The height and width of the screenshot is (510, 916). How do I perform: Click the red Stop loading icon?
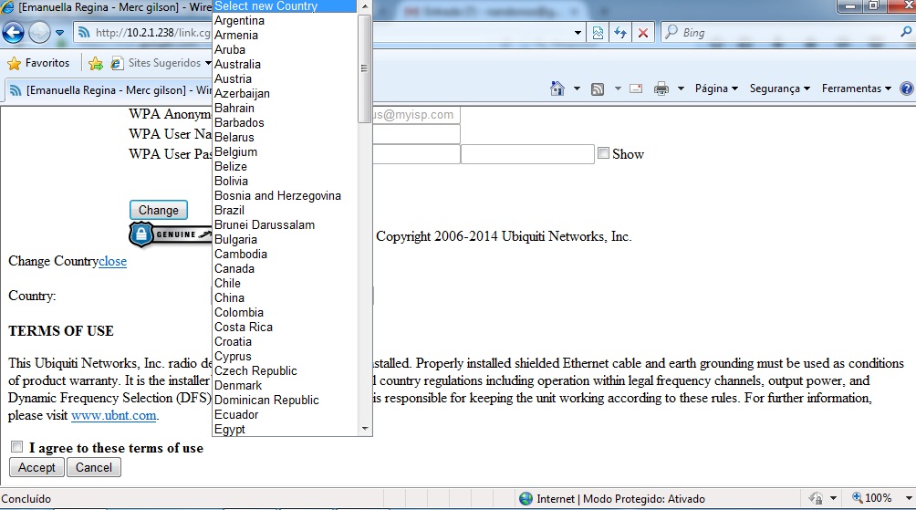pyautogui.click(x=642, y=33)
